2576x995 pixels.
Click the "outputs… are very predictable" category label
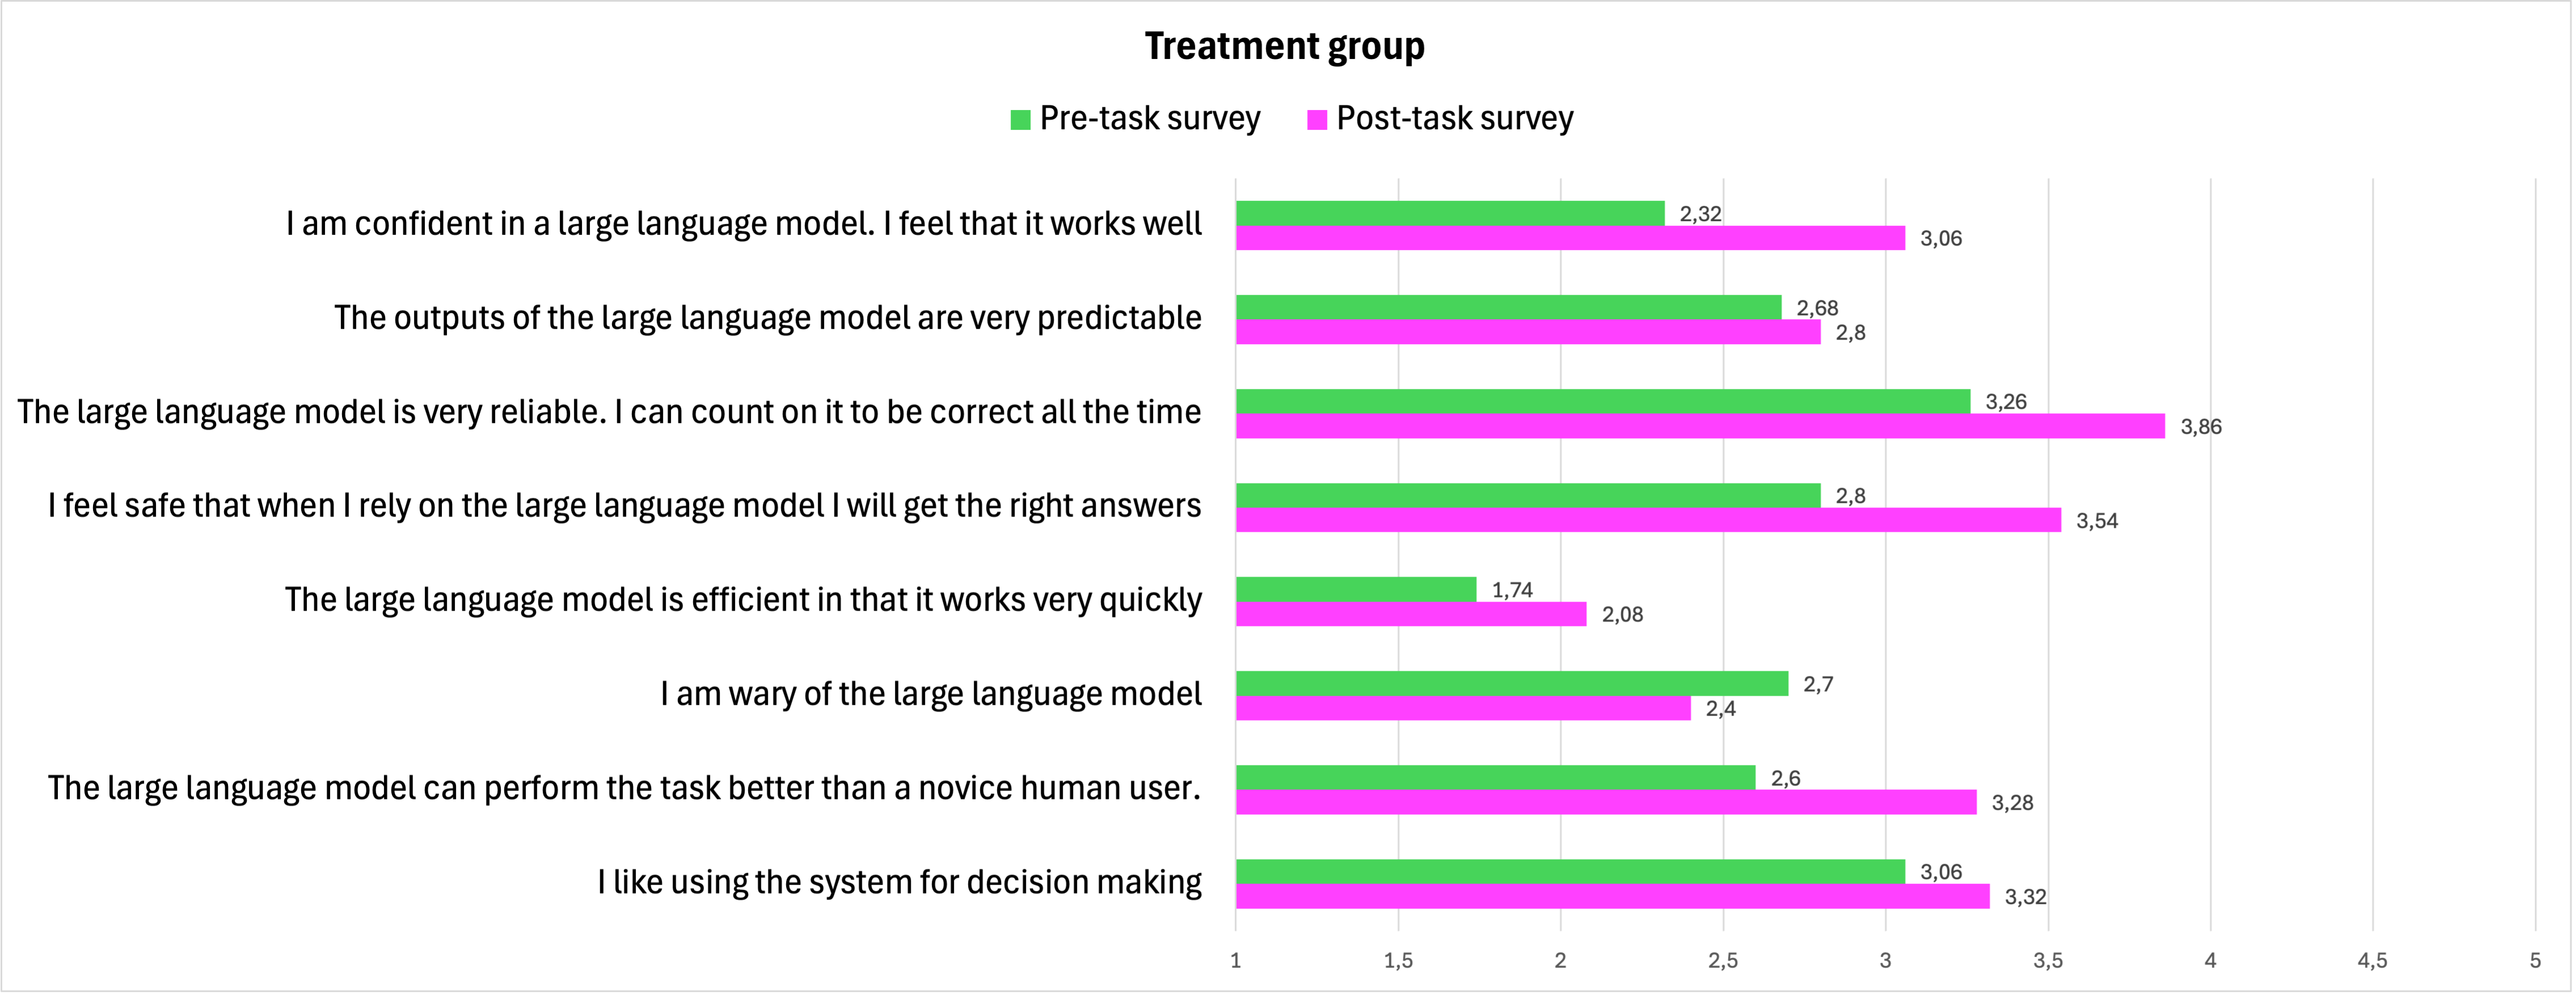pyautogui.click(x=767, y=318)
